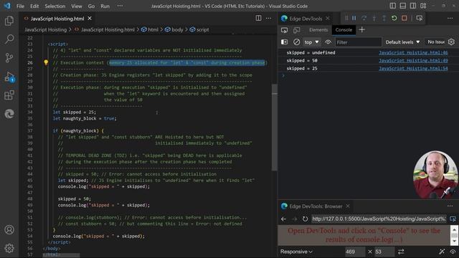Close the Edge DevTools tab
Image resolution: width=459 pixels, height=258 pixels.
point(328,19)
